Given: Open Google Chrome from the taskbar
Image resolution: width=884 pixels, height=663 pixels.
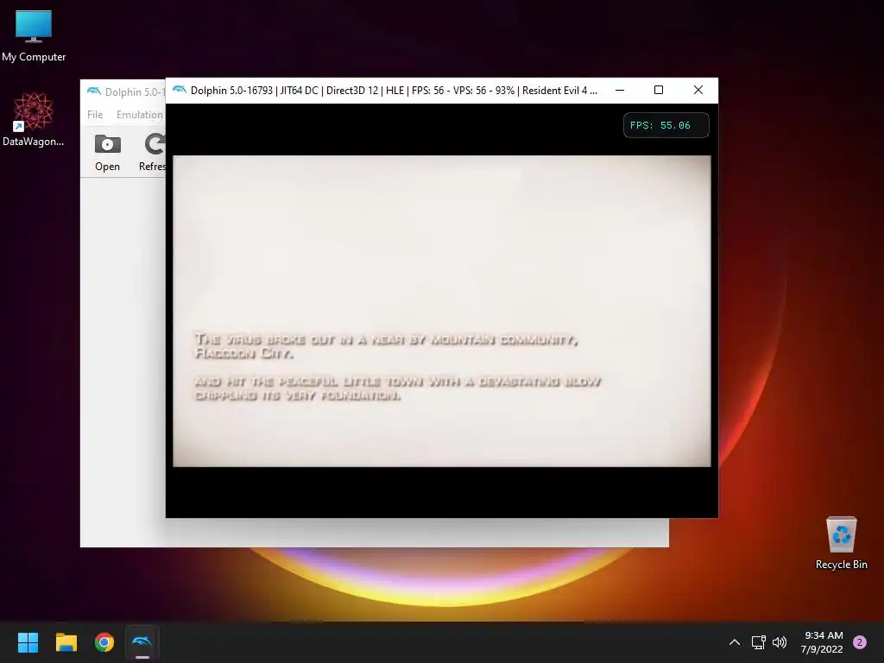Looking at the screenshot, I should pyautogui.click(x=104, y=642).
